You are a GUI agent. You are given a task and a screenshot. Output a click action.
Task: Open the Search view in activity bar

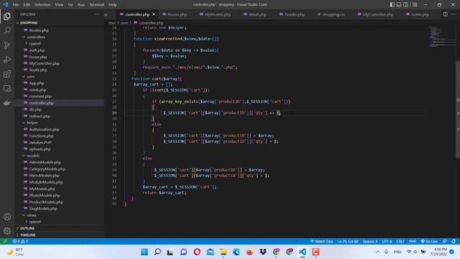click(7, 30)
